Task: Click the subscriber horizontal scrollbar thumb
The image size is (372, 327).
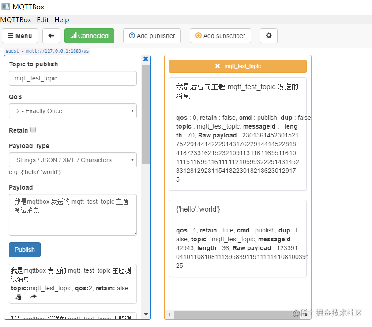Action: click(x=237, y=315)
